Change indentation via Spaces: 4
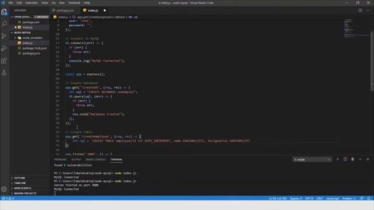This screenshot has height=210, width=374. pyautogui.click(x=296, y=198)
